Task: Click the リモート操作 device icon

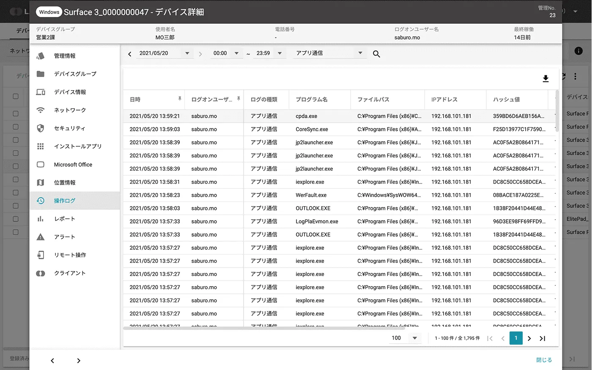Action: click(41, 255)
